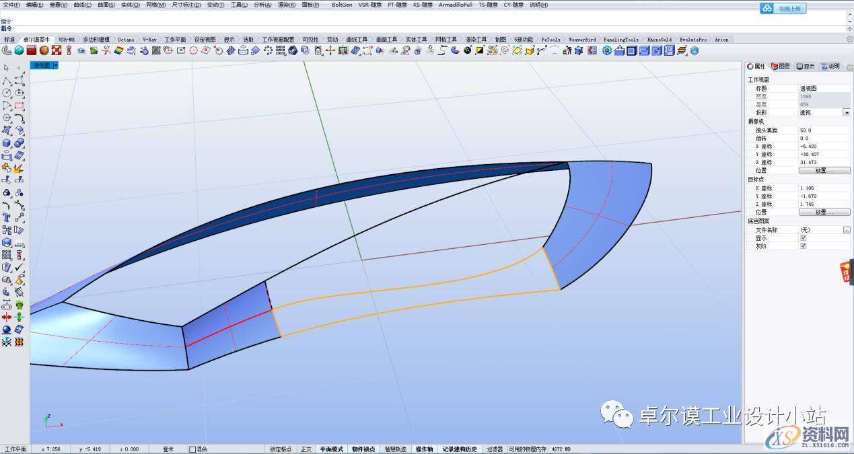
Task: Toggle the 显示 checkbox under 底色图案
Action: 803,237
